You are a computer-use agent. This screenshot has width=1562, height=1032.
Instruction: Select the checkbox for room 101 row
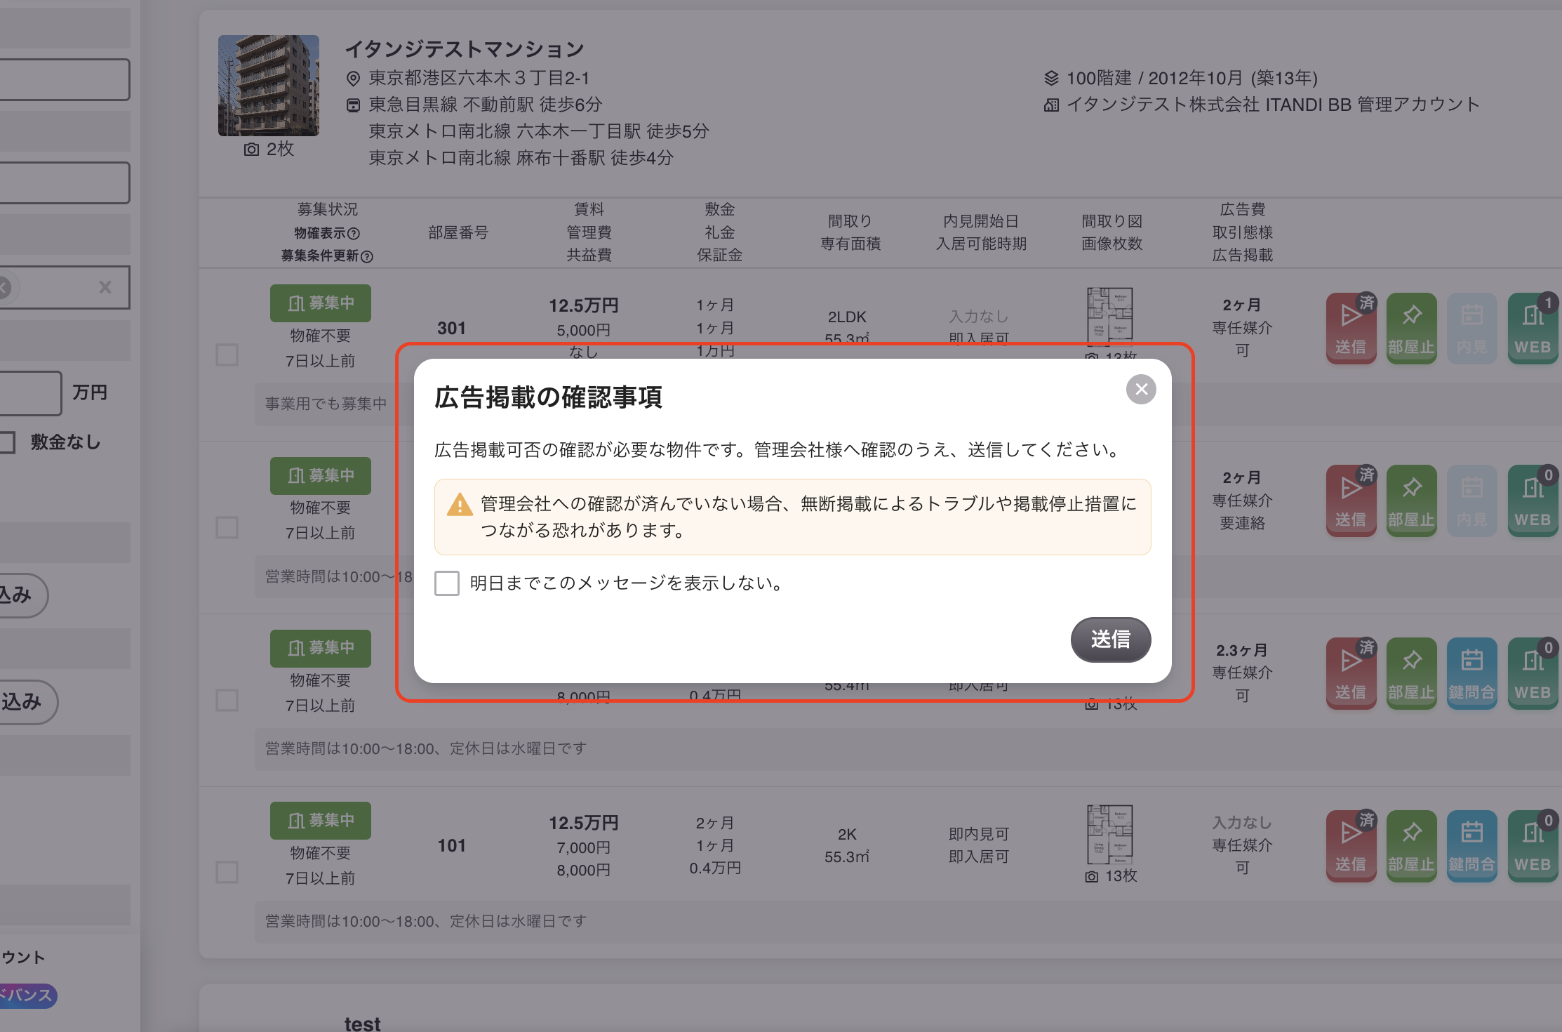point(227,873)
